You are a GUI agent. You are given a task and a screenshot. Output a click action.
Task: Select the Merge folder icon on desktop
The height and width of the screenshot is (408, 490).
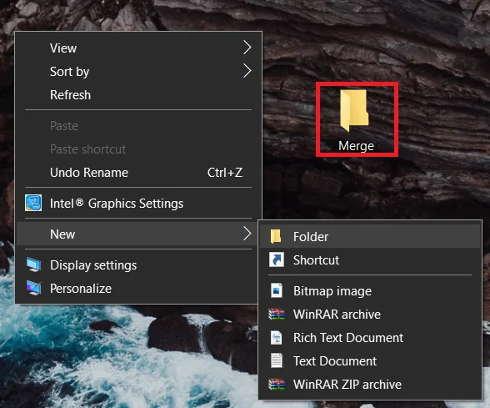[354, 110]
